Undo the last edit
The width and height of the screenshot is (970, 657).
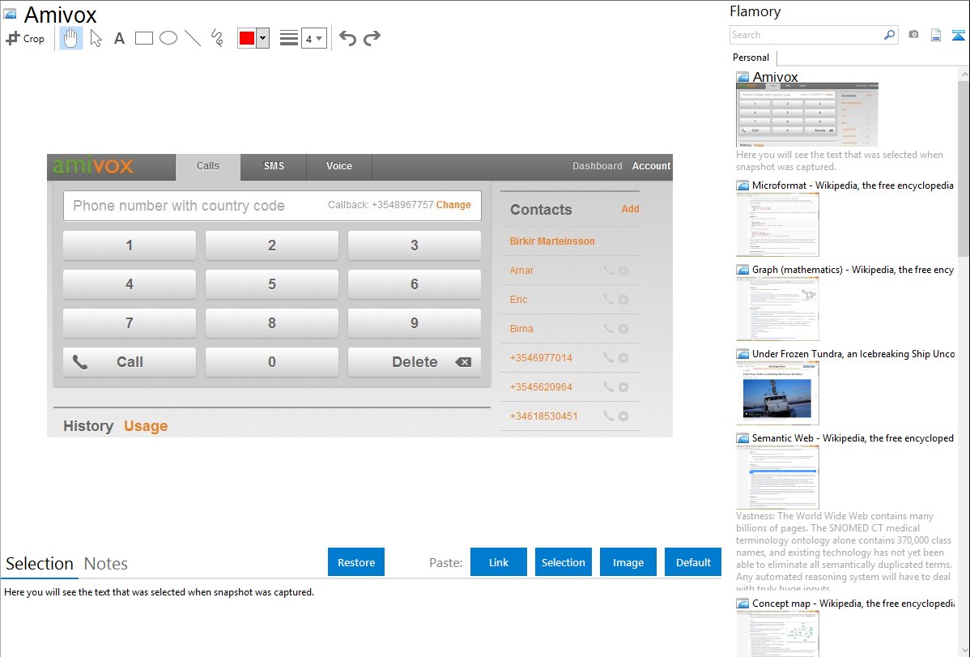pyautogui.click(x=347, y=38)
